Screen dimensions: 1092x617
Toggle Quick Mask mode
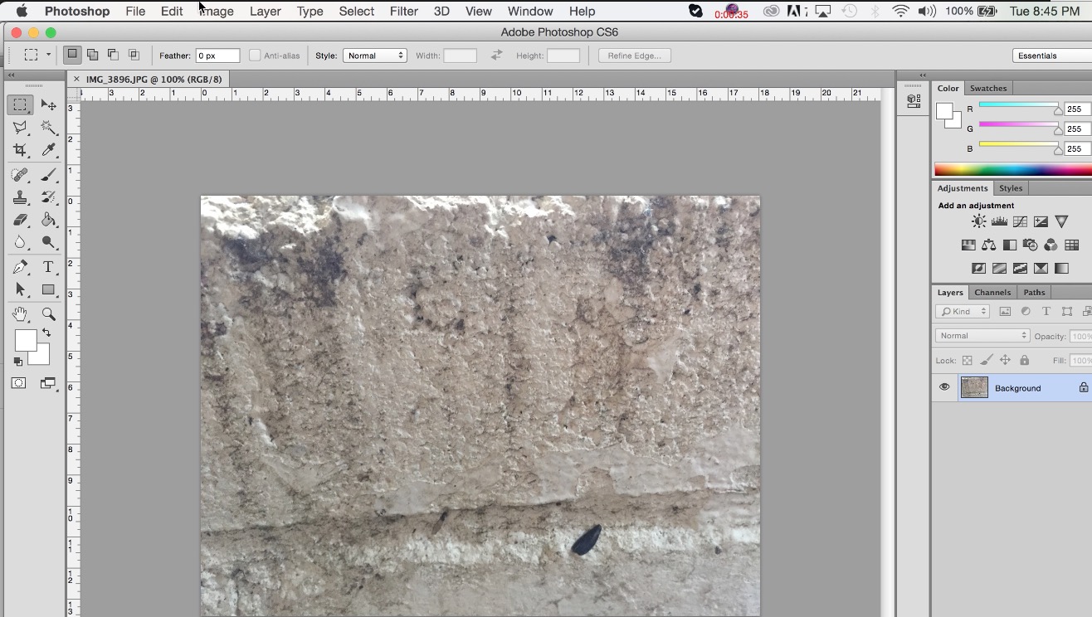18,383
